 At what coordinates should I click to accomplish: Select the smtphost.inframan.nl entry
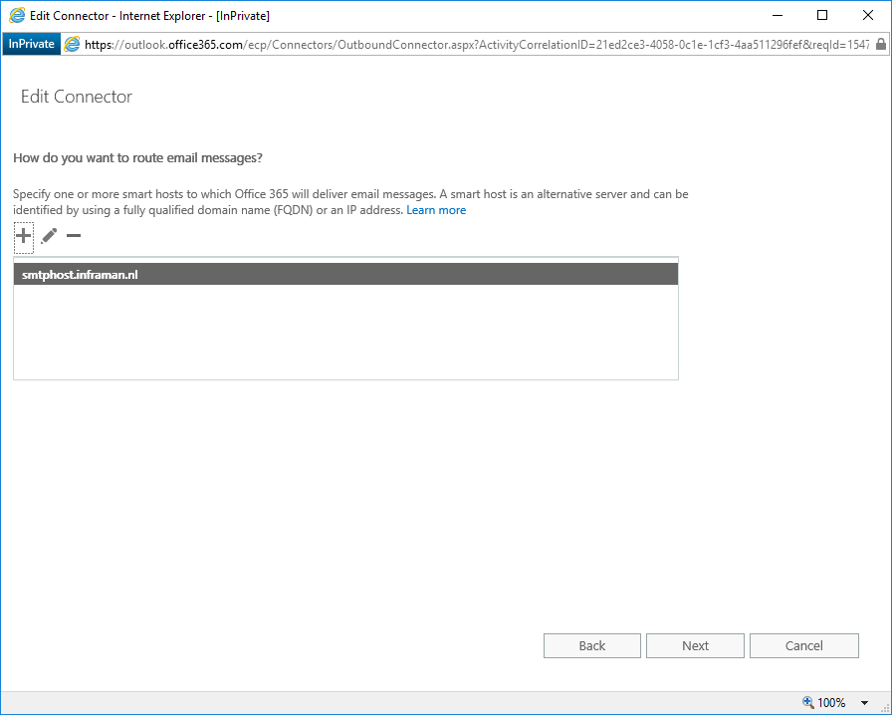pos(345,274)
